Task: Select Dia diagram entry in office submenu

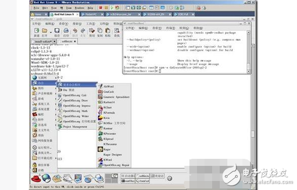Action: pyautogui.click(x=77, y=90)
